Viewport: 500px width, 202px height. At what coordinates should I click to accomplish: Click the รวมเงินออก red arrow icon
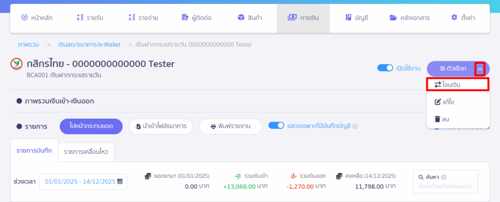tap(294, 176)
